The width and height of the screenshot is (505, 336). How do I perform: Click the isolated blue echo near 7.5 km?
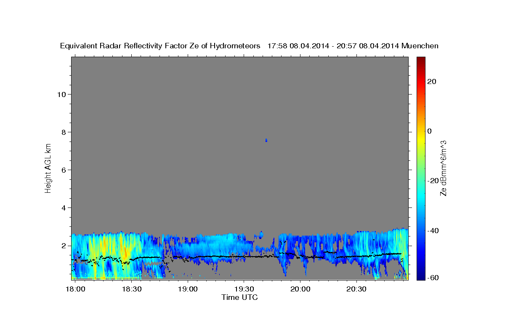point(266,140)
